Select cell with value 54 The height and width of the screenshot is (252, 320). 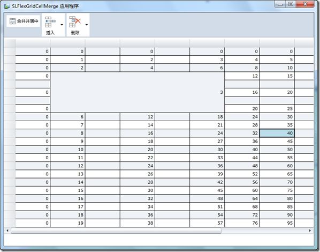[207, 215]
